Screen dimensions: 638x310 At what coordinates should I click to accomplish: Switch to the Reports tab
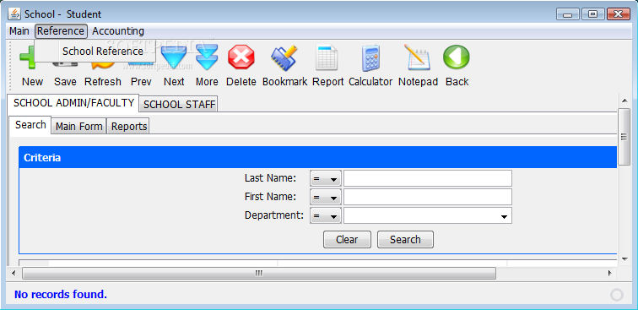(x=129, y=127)
